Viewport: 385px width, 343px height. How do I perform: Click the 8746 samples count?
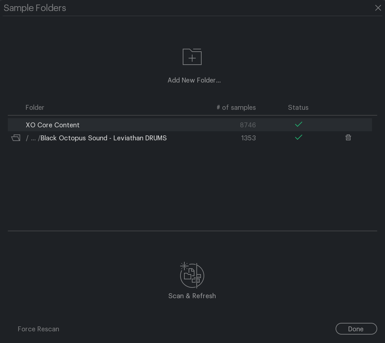coord(248,125)
